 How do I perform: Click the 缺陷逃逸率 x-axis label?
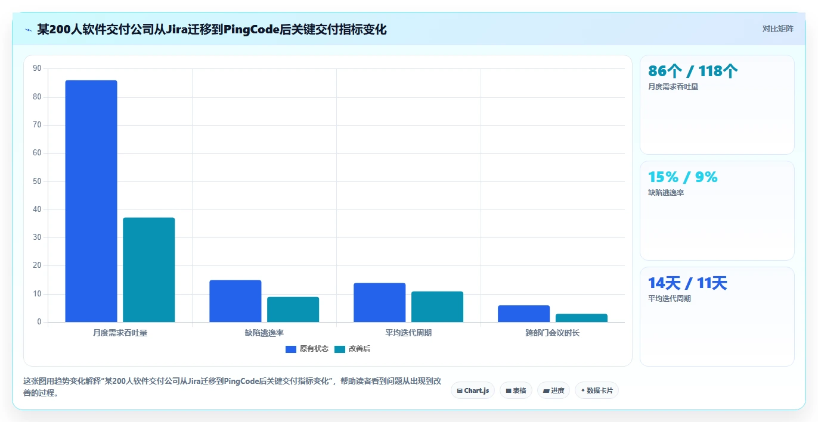tap(264, 333)
